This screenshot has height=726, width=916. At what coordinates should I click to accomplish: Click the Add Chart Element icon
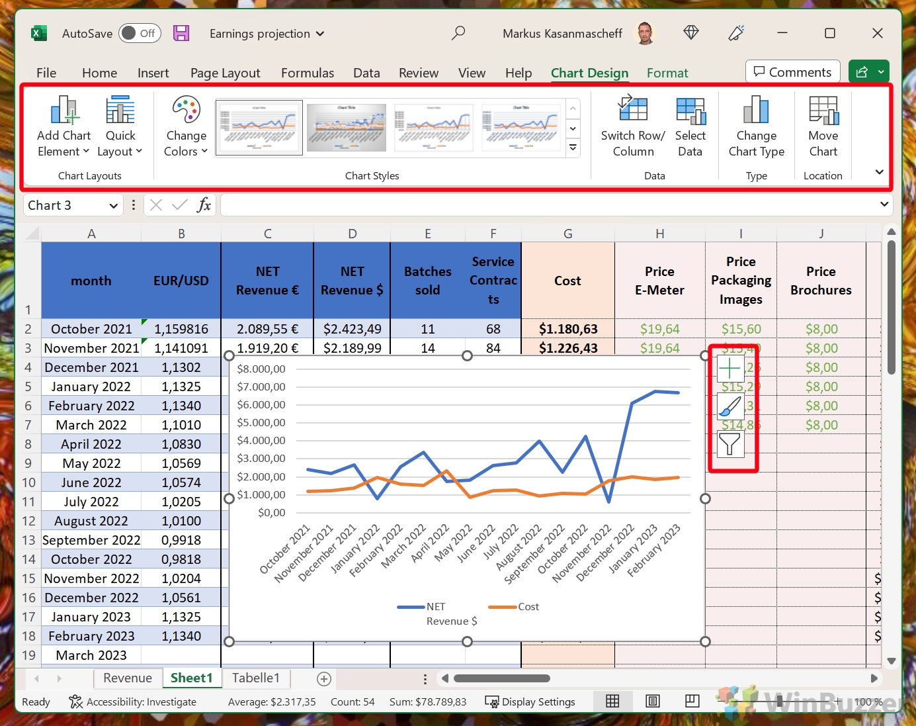tap(63, 111)
